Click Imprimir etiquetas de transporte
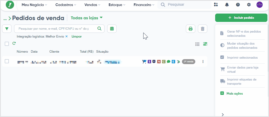The width and height of the screenshot is (269, 117). pyautogui.click(x=243, y=82)
